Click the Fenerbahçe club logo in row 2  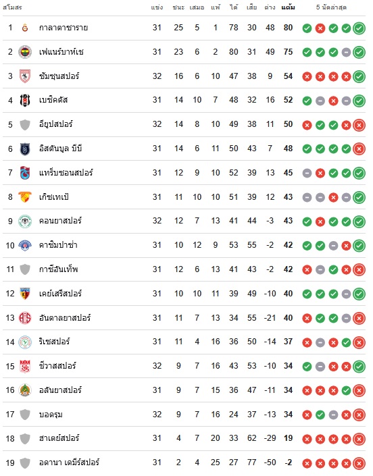click(x=25, y=52)
